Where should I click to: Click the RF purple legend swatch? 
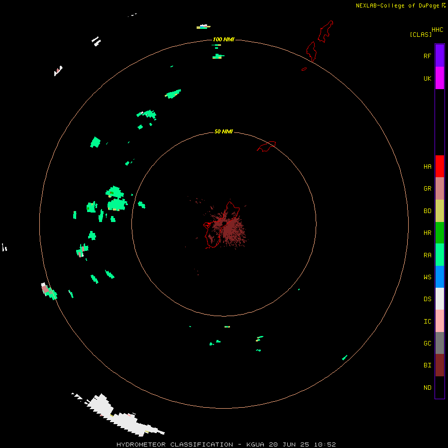point(440,56)
